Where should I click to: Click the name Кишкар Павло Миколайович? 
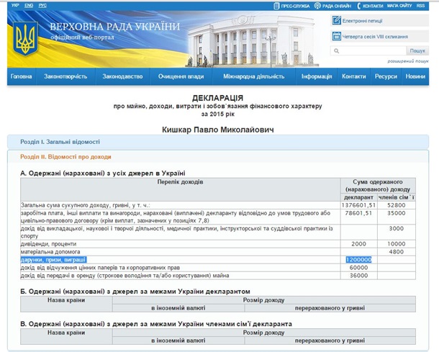click(218, 130)
